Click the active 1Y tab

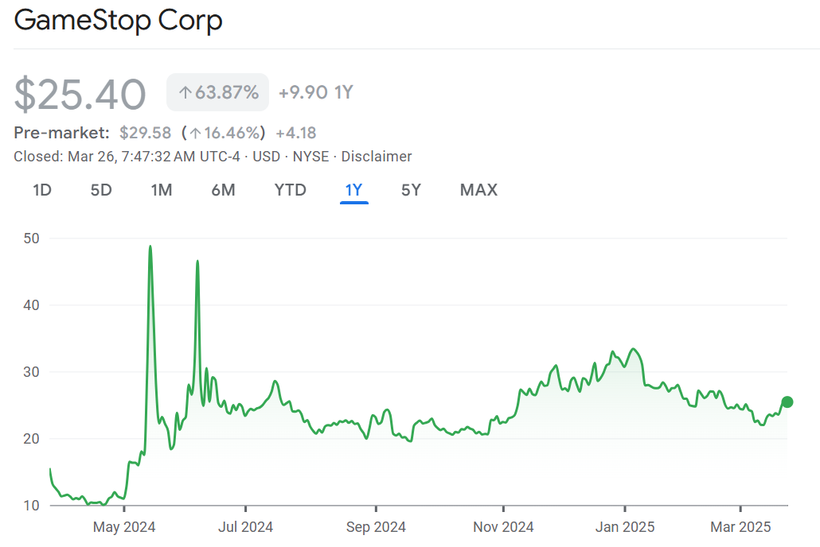pos(353,190)
